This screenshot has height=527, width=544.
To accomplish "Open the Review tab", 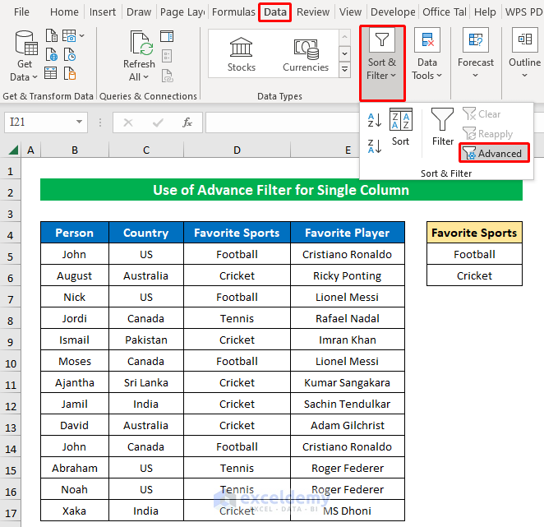I will (x=313, y=12).
